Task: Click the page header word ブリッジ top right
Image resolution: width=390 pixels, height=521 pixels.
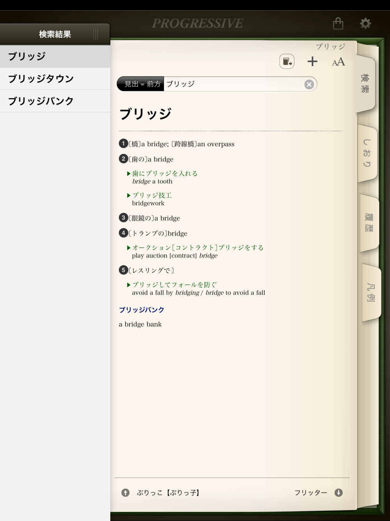Action: pyautogui.click(x=331, y=46)
